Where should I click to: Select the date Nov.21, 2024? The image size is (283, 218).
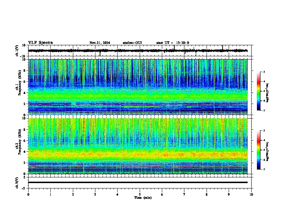pos(100,43)
